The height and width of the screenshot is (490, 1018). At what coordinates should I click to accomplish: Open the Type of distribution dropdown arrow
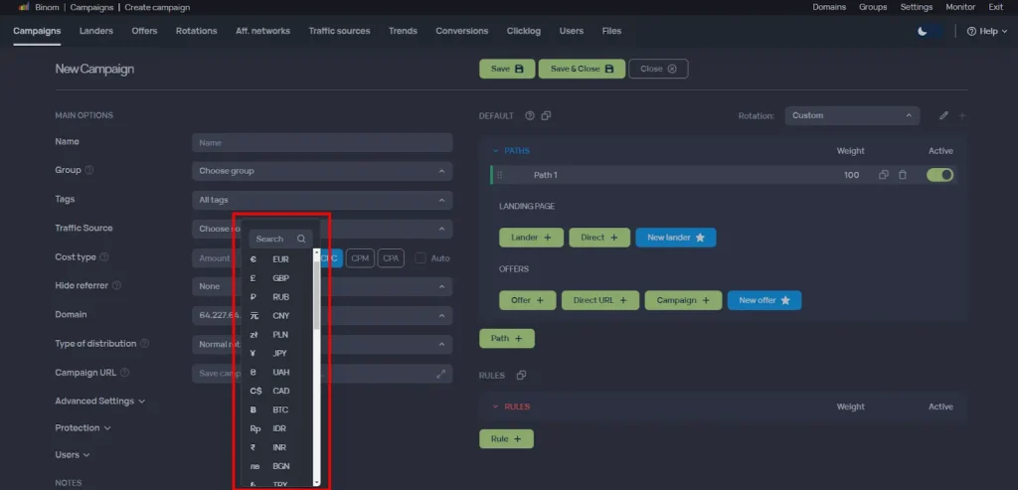click(x=441, y=344)
